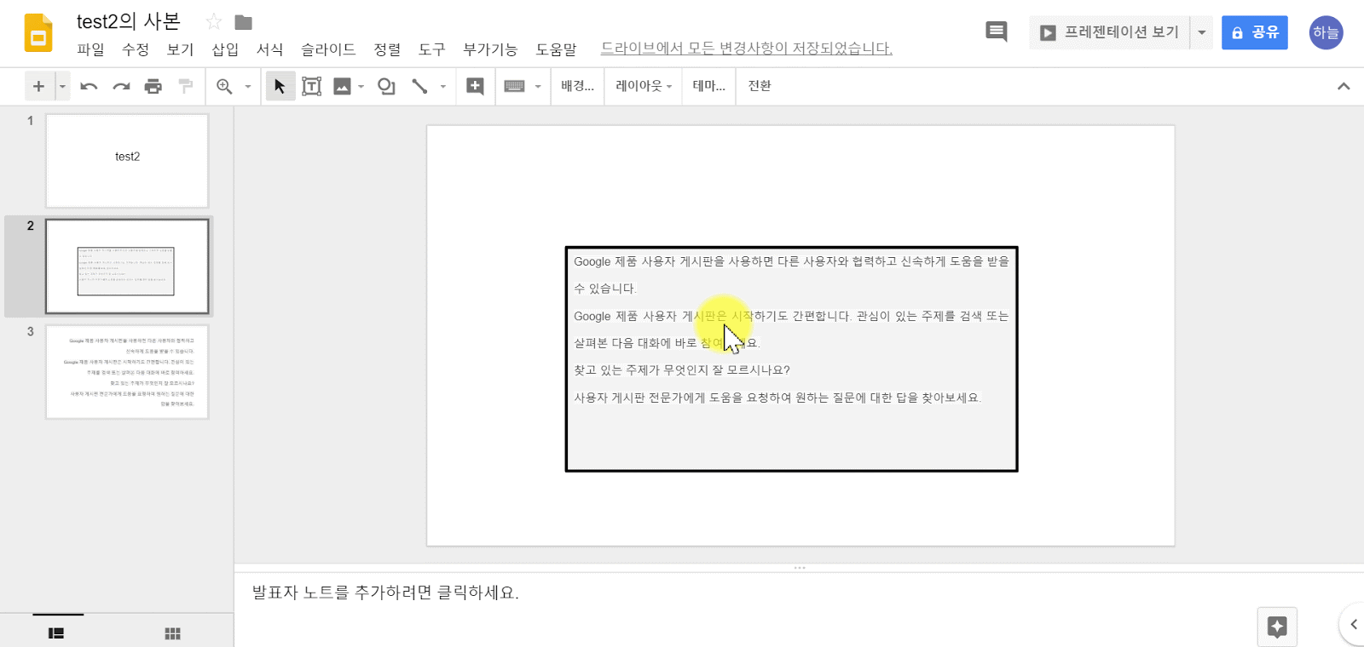Click the zoom magnifier tool
The height and width of the screenshot is (647, 1364).
224,86
